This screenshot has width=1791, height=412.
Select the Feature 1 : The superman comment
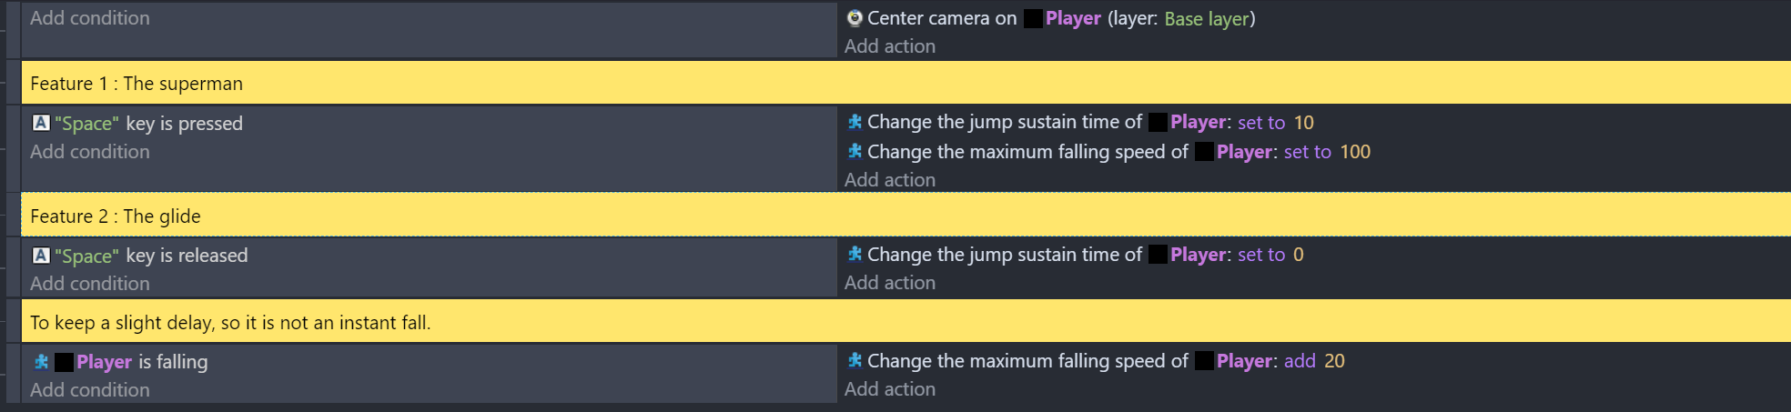(906, 84)
